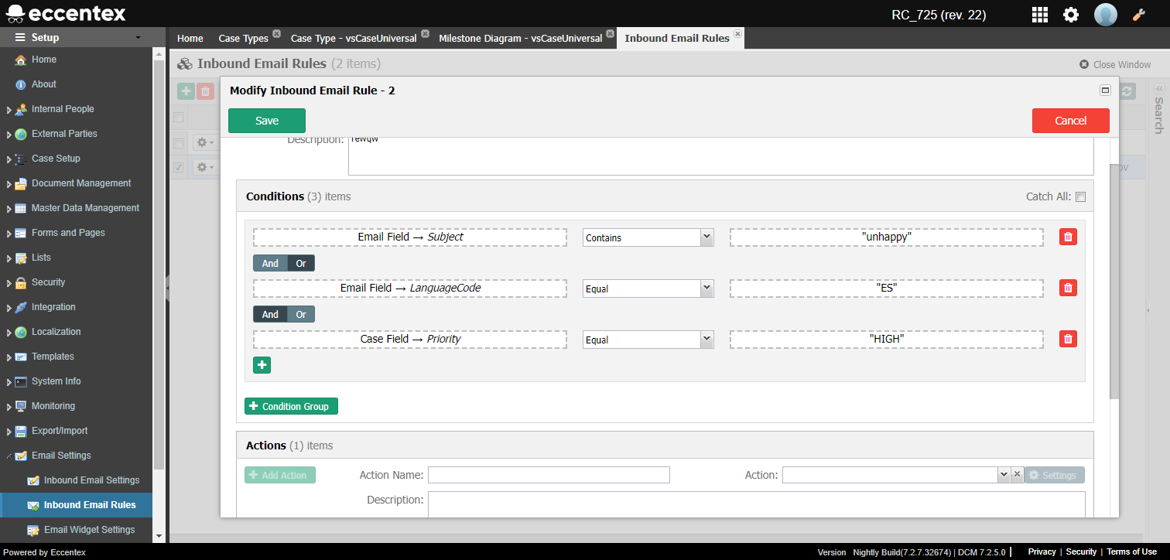Switch to Milestone Diagram - vsCaseUniversal tab
Viewport: 1170px width, 560px height.
click(520, 38)
